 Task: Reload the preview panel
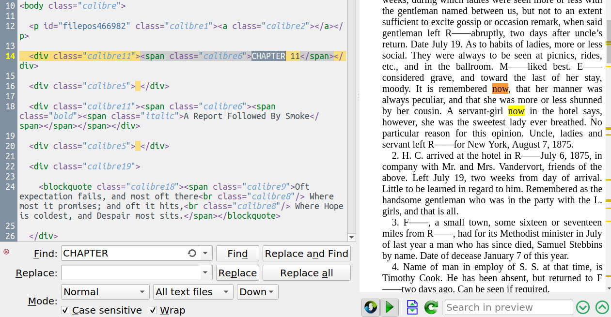click(431, 307)
